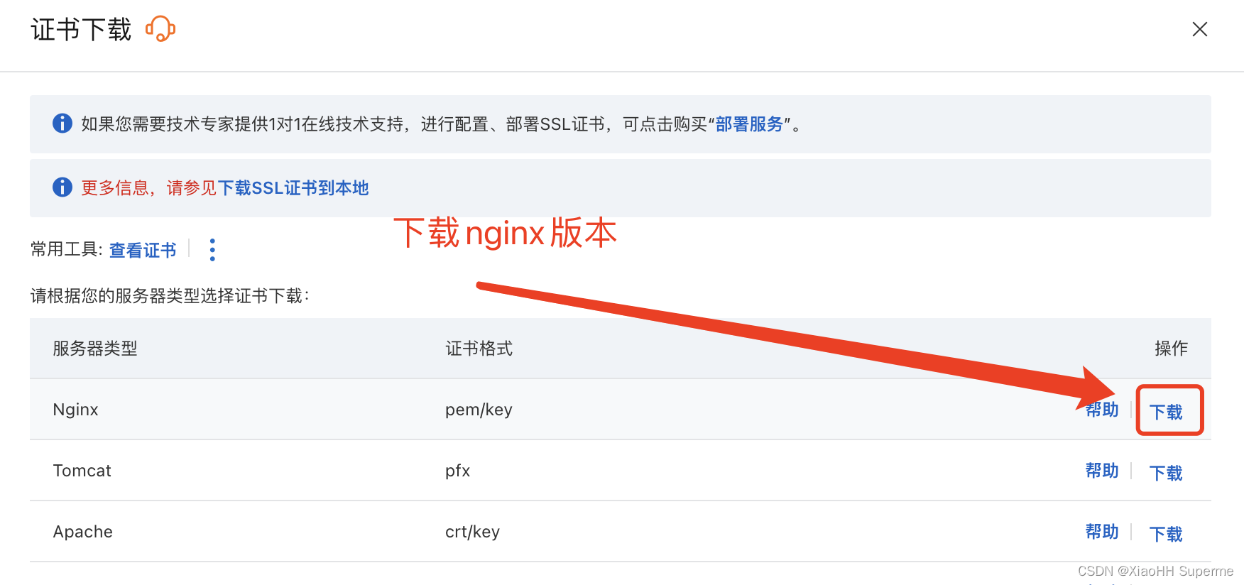
Task: Click the 证书下载 dialog title
Action: [x=81, y=30]
